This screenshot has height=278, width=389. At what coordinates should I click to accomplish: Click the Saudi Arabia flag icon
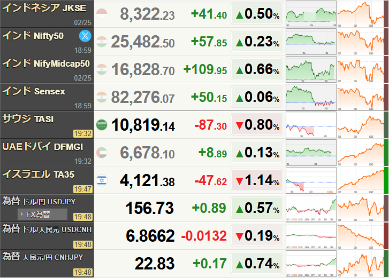pos(102,125)
